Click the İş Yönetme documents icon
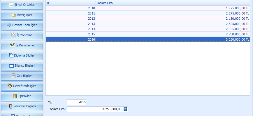The image size is (253, 116). pos(13,35)
